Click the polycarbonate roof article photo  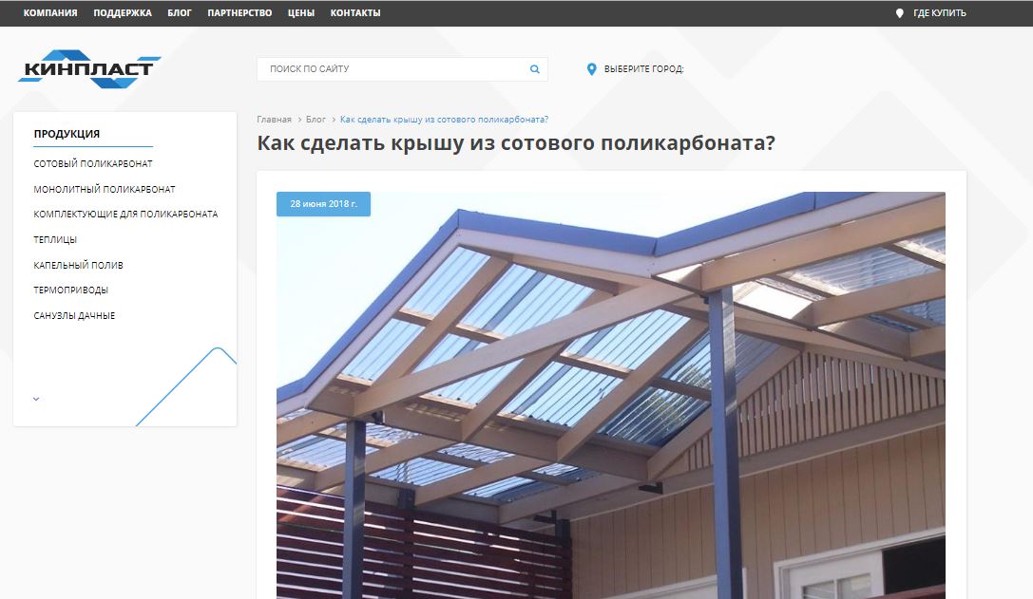coord(611,395)
